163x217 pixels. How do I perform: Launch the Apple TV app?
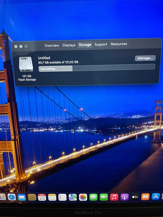(x=135, y=197)
